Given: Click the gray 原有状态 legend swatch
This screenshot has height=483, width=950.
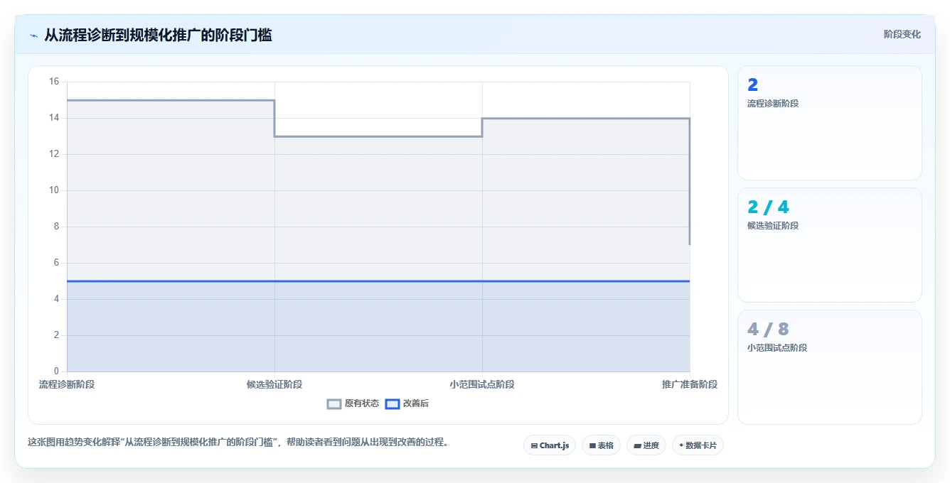Looking at the screenshot, I should 334,403.
